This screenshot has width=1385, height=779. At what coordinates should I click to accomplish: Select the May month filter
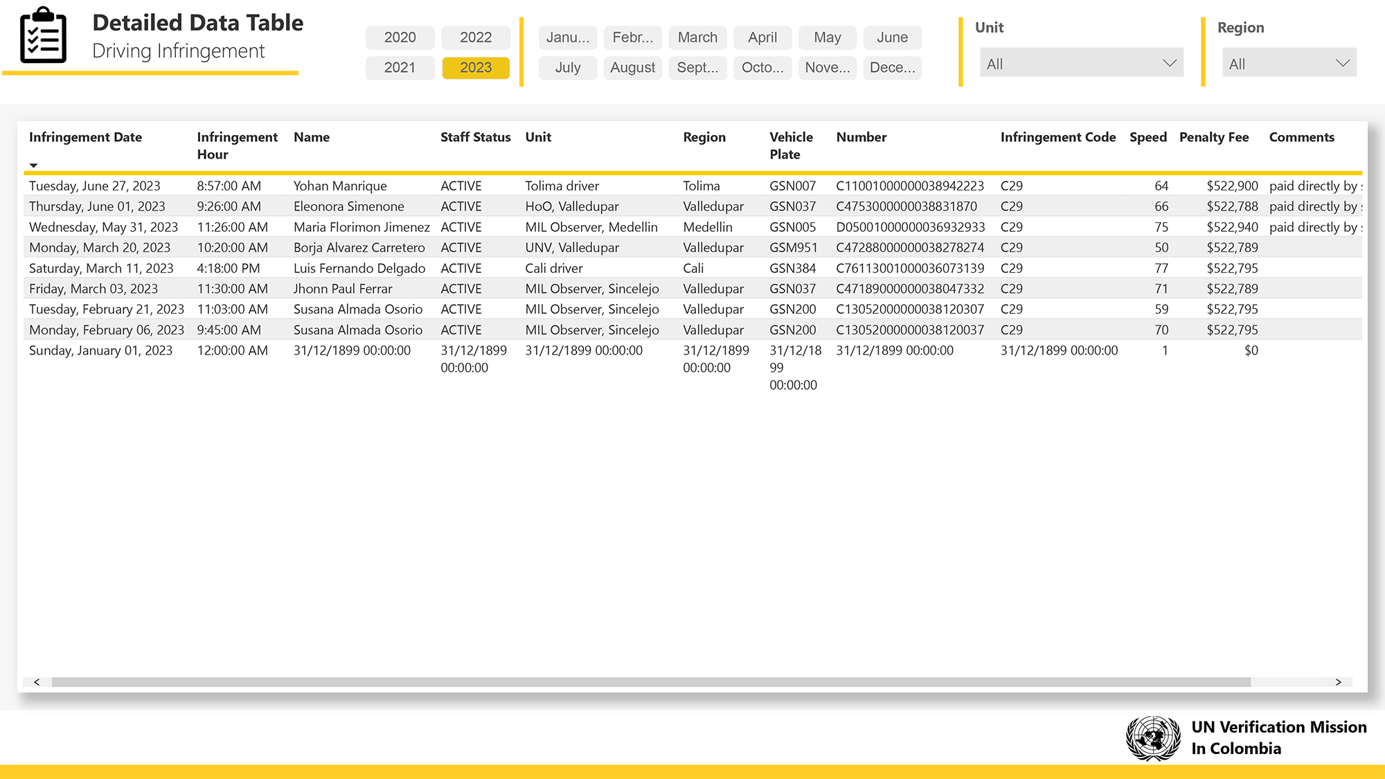point(828,37)
